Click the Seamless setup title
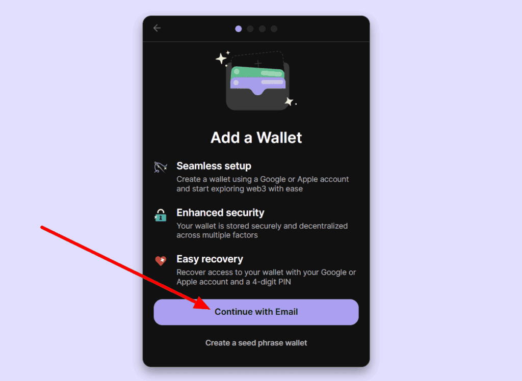The width and height of the screenshot is (522, 381). click(x=214, y=166)
